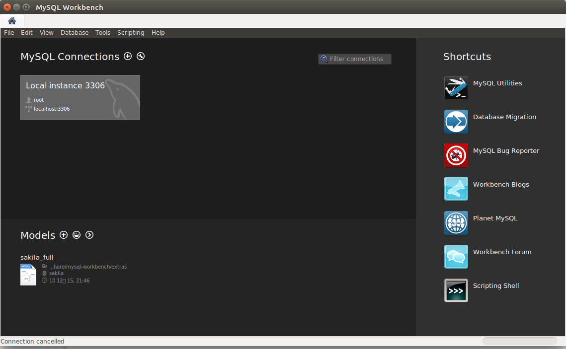Launch the MySQL Utilities shortcut icon
This screenshot has height=349, width=566.
[x=456, y=87]
